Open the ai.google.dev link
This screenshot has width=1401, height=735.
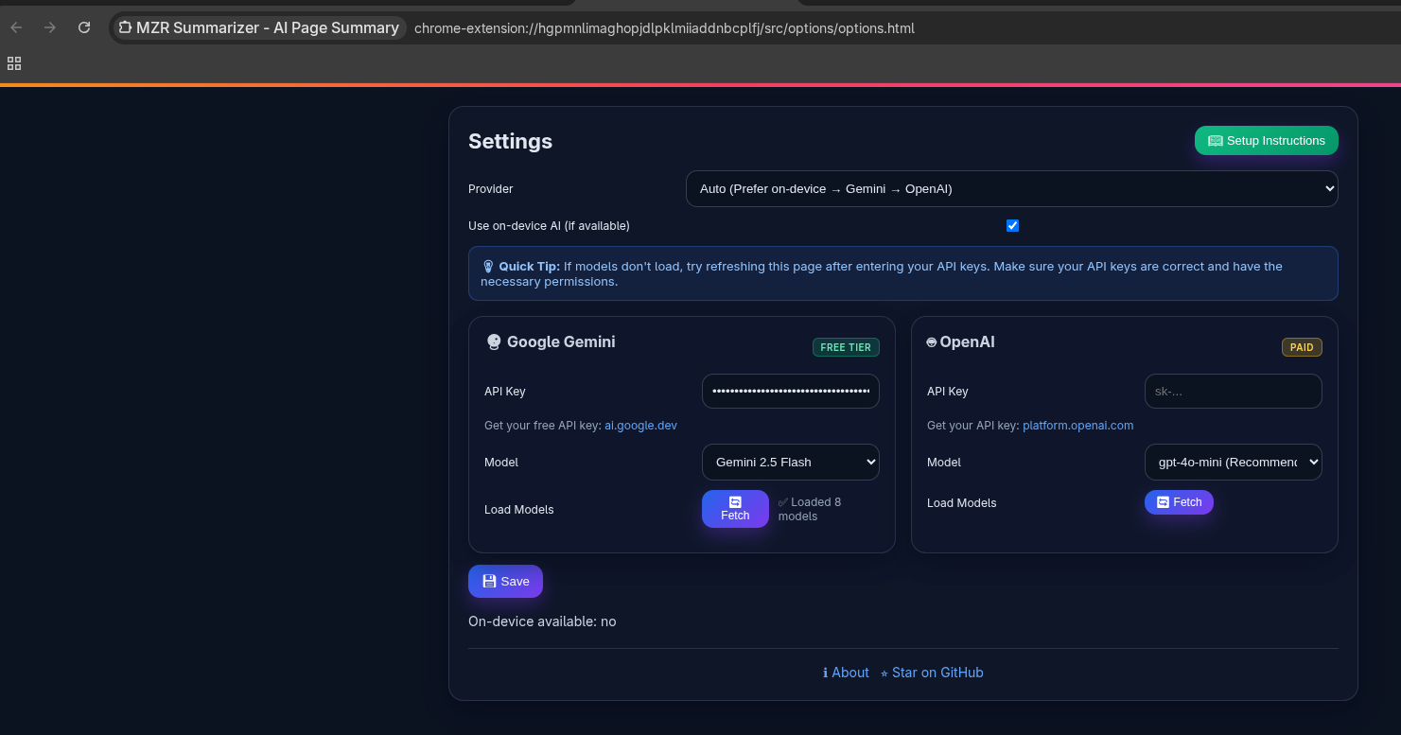(640, 425)
